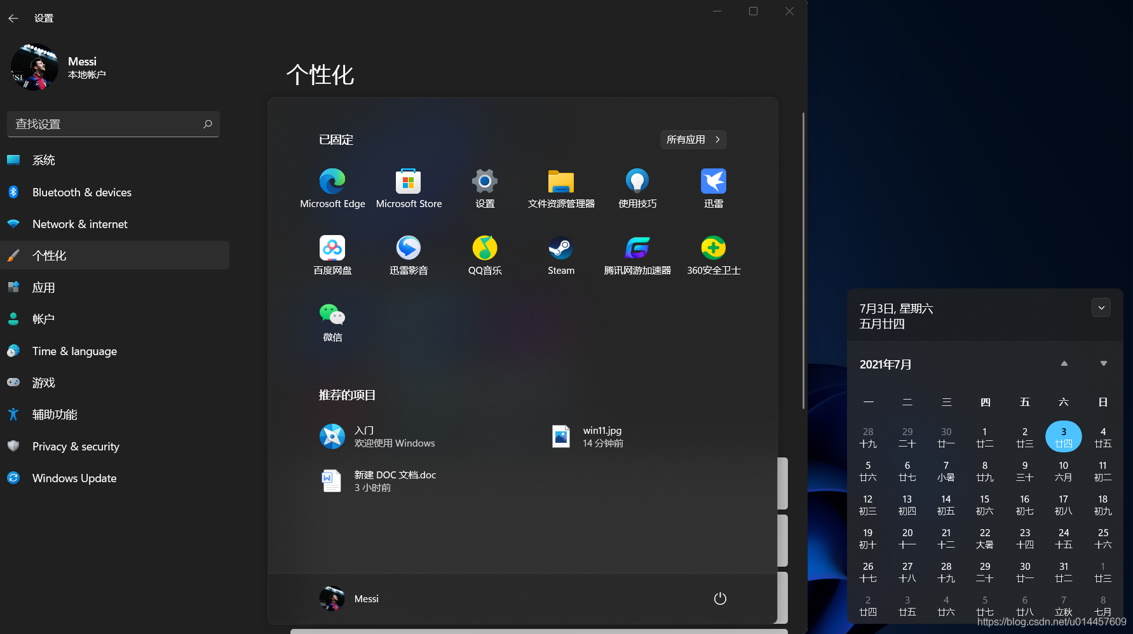Image resolution: width=1133 pixels, height=634 pixels.
Task: Open QQ音乐 pinned app
Action: 485,255
